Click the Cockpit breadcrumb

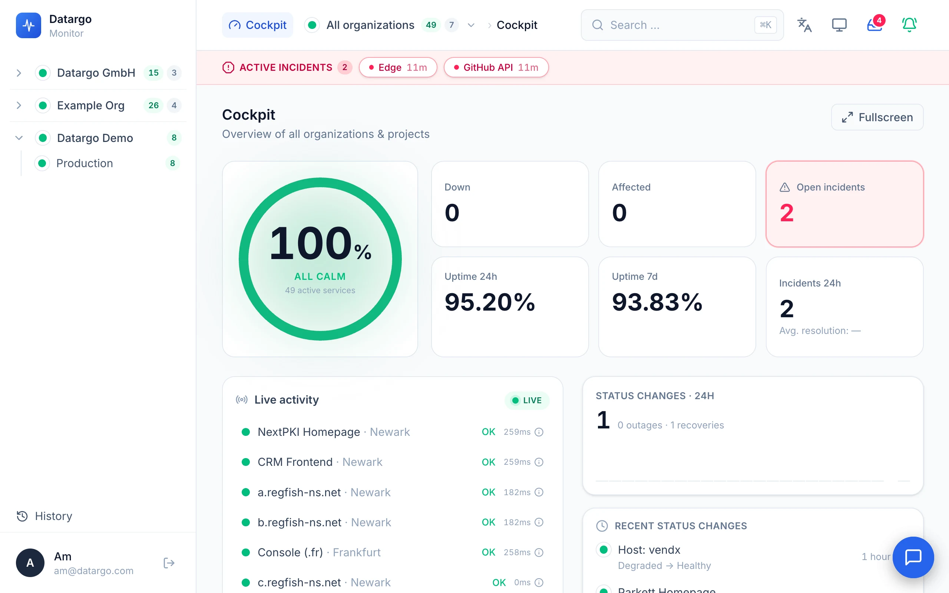point(516,25)
